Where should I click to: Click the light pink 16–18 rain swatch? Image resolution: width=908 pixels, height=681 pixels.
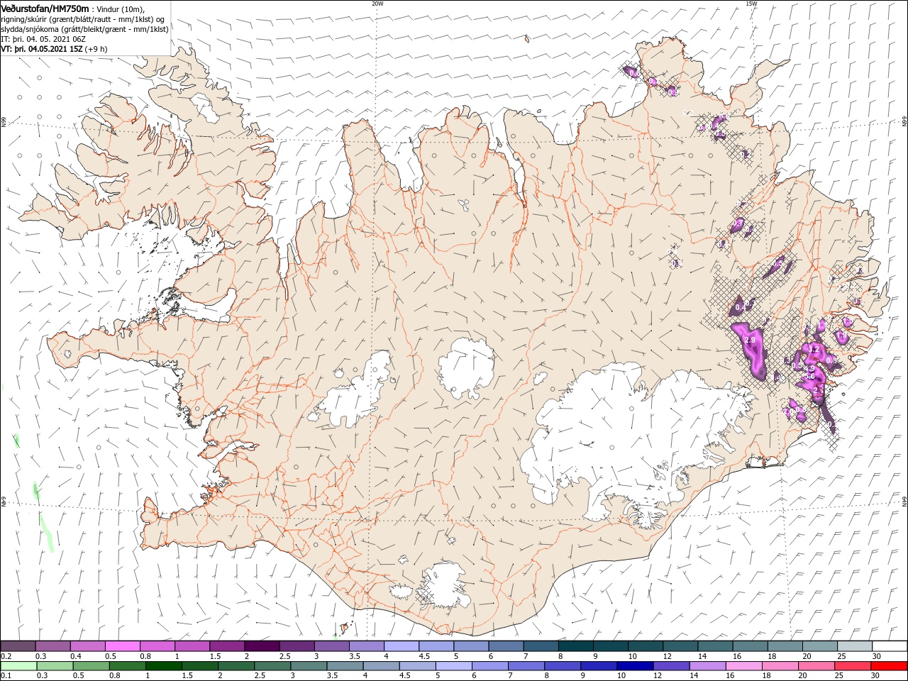click(743, 666)
